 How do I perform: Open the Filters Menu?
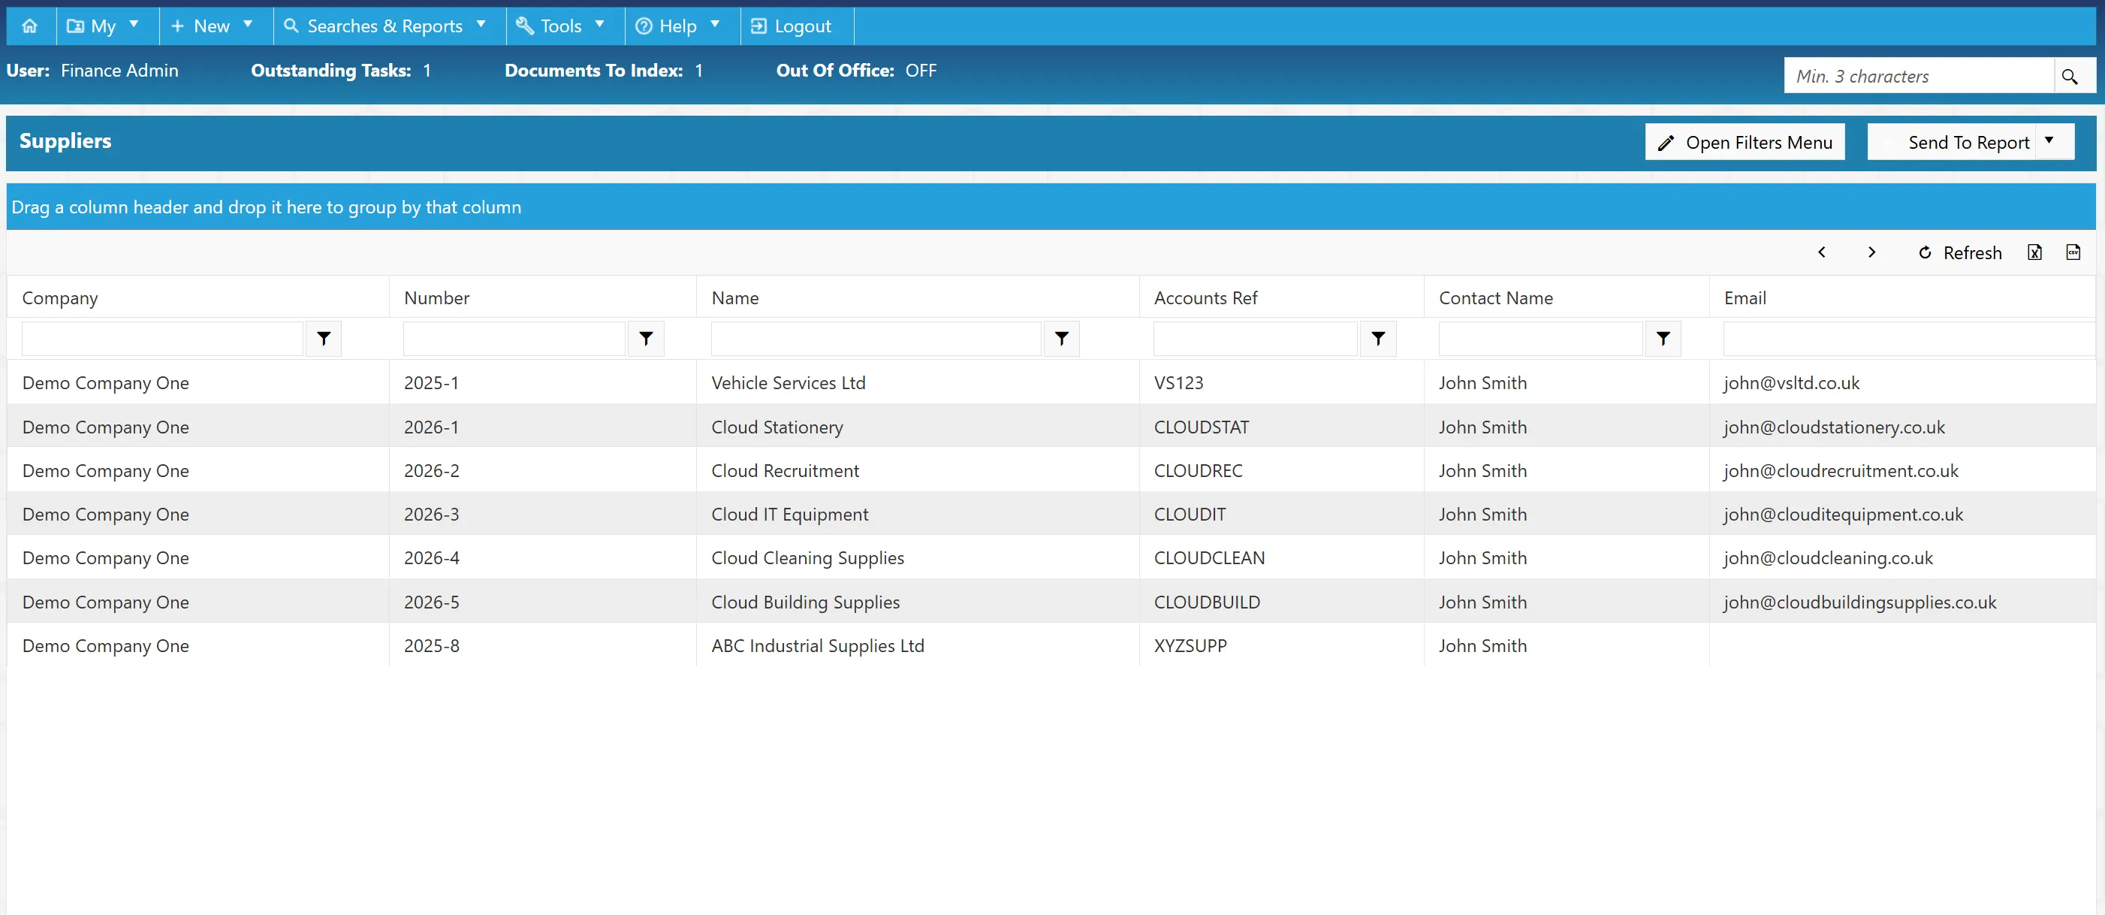click(1745, 142)
